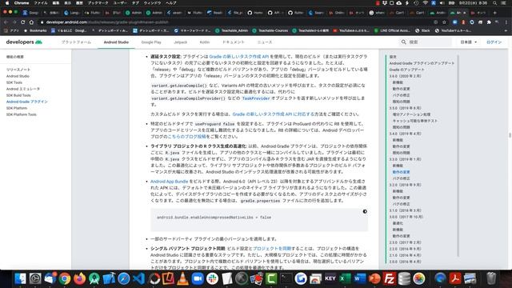
Task: Launch Android Studio from the Dock
Action: point(94,278)
